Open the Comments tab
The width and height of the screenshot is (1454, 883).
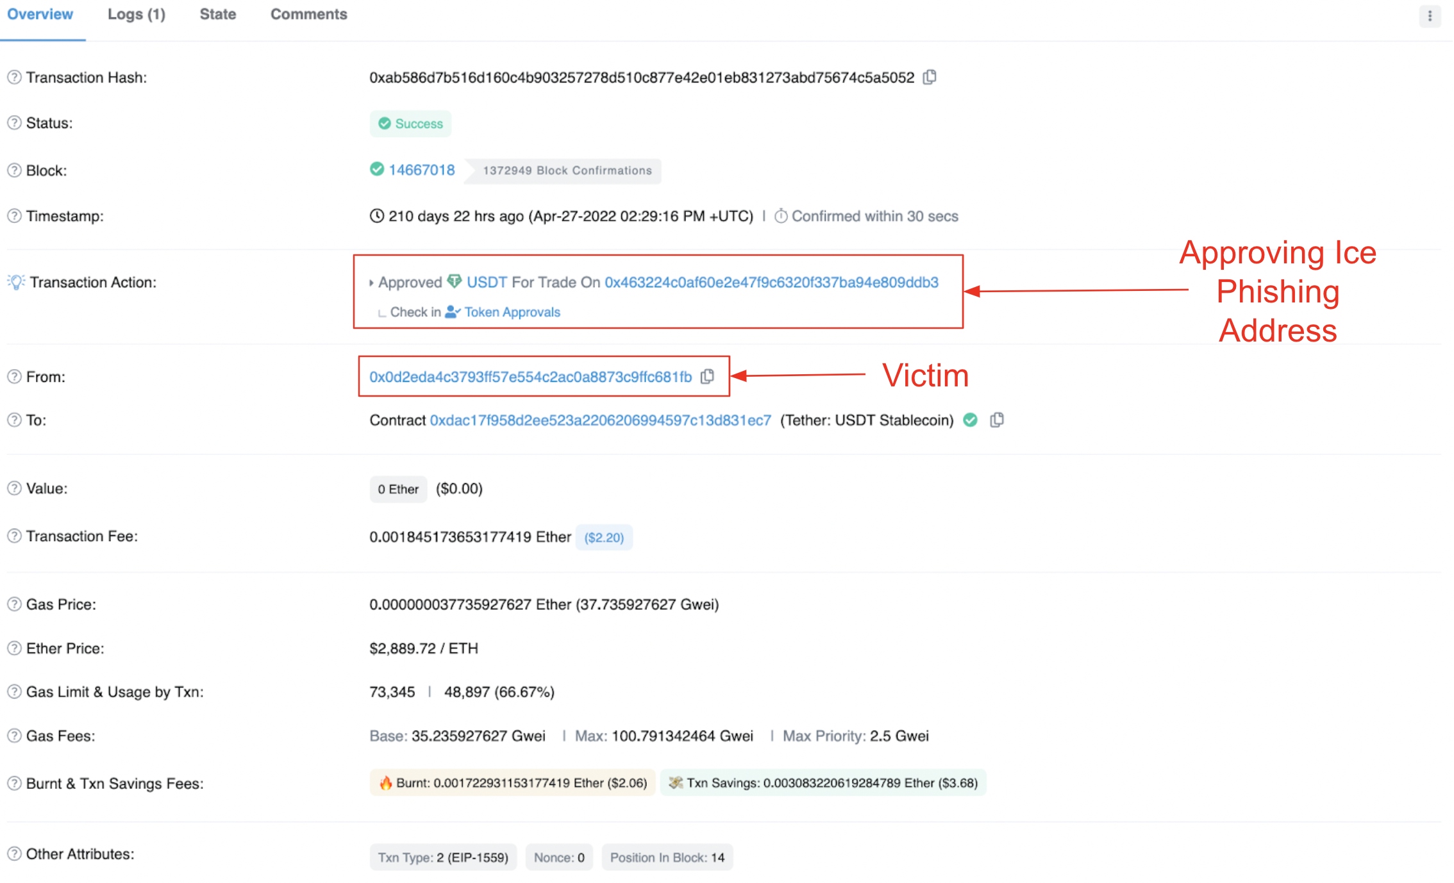pos(308,14)
